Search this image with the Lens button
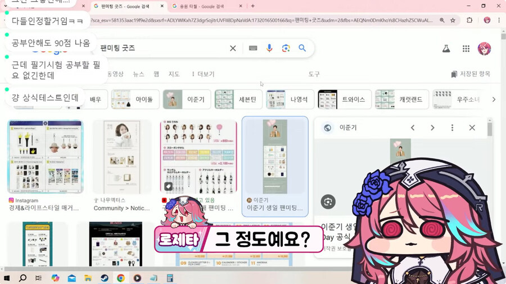This screenshot has width=506, height=284. (328, 202)
